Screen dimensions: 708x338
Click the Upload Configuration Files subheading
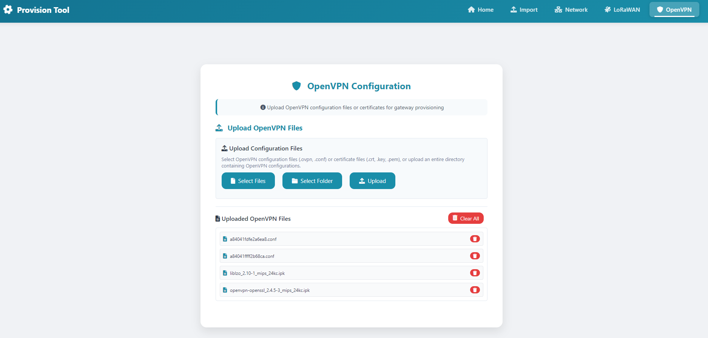(x=265, y=149)
